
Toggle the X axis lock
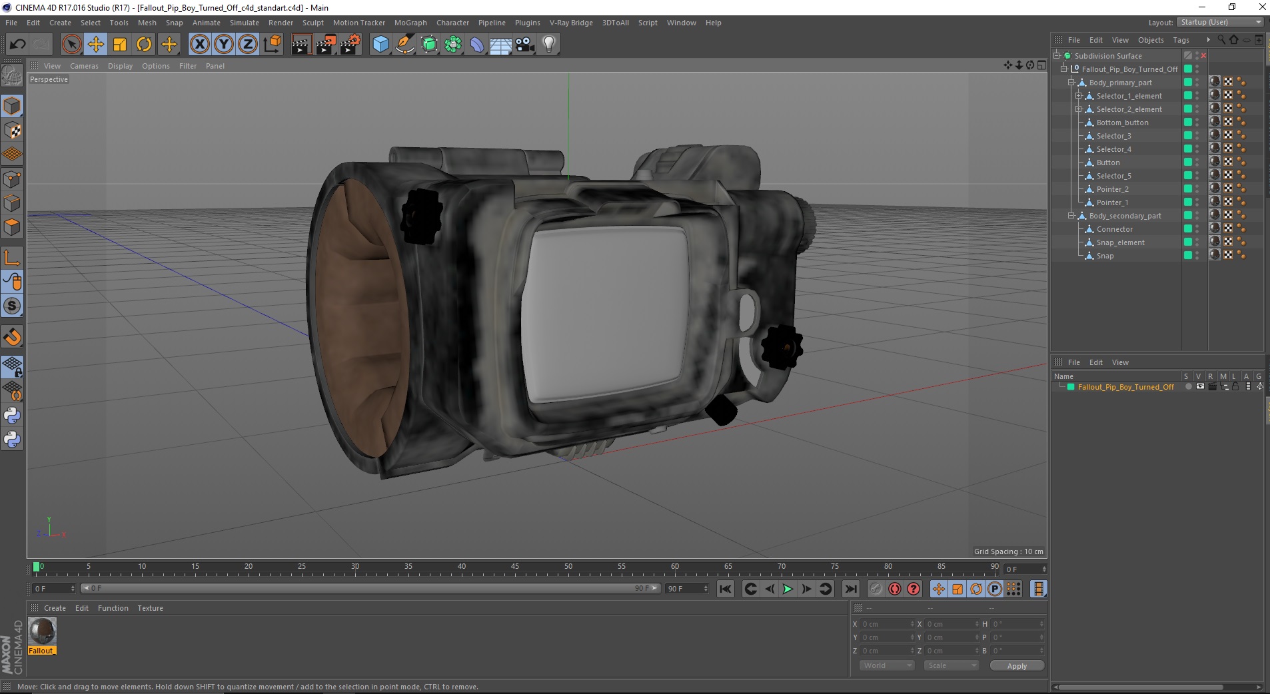click(x=199, y=45)
